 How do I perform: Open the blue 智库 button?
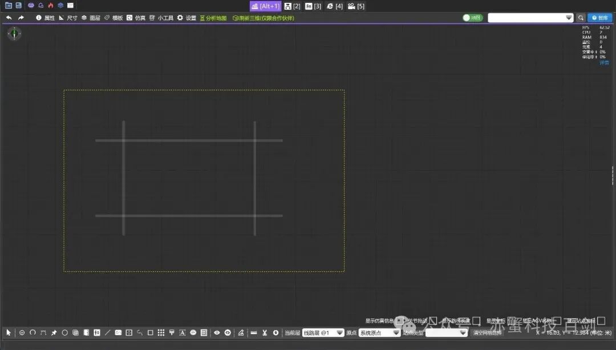600,18
